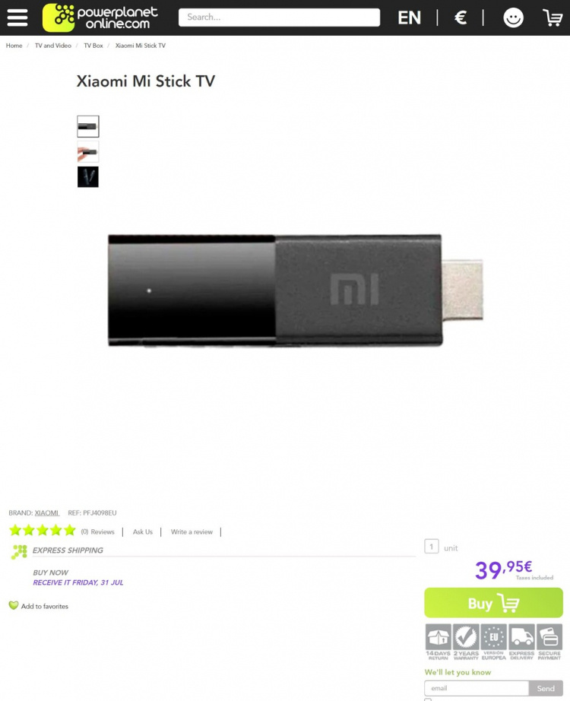570x701 pixels.
Task: Click the green Buy button
Action: click(493, 603)
